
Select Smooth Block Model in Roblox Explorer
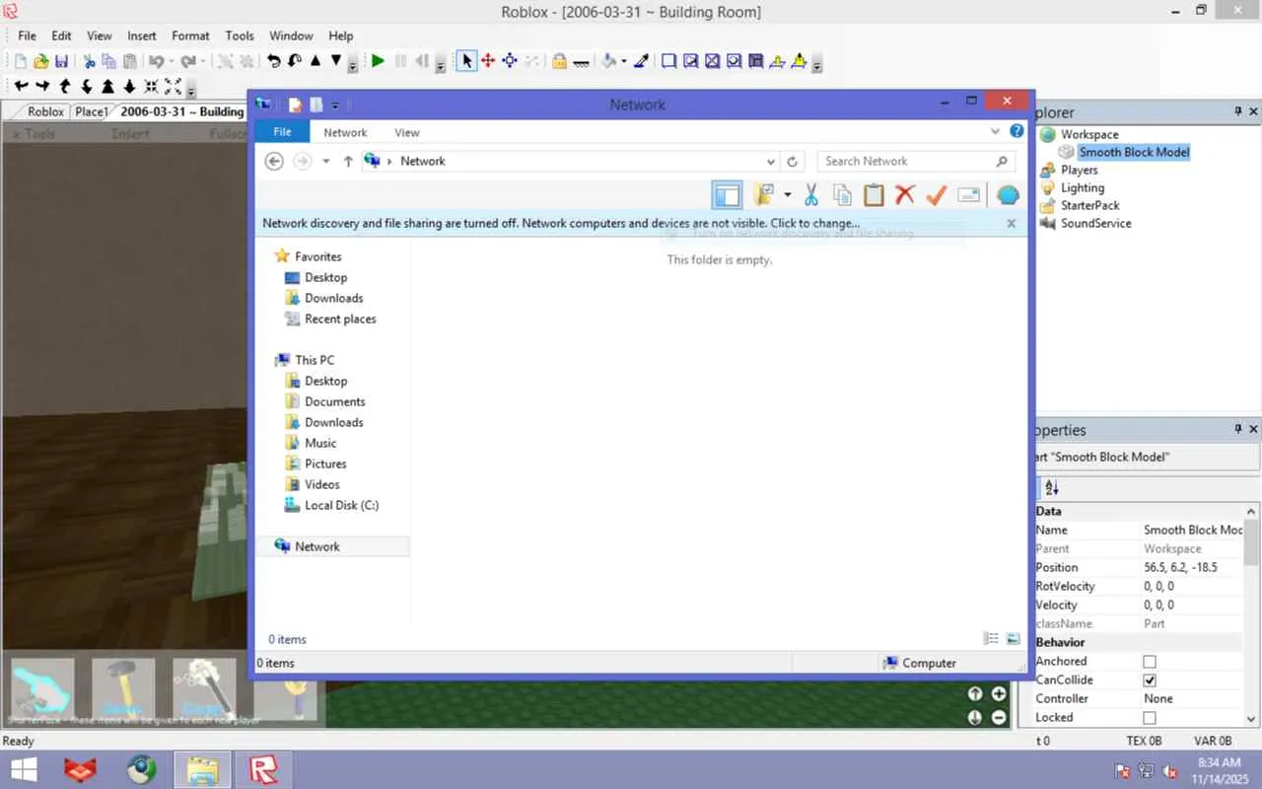[1134, 152]
